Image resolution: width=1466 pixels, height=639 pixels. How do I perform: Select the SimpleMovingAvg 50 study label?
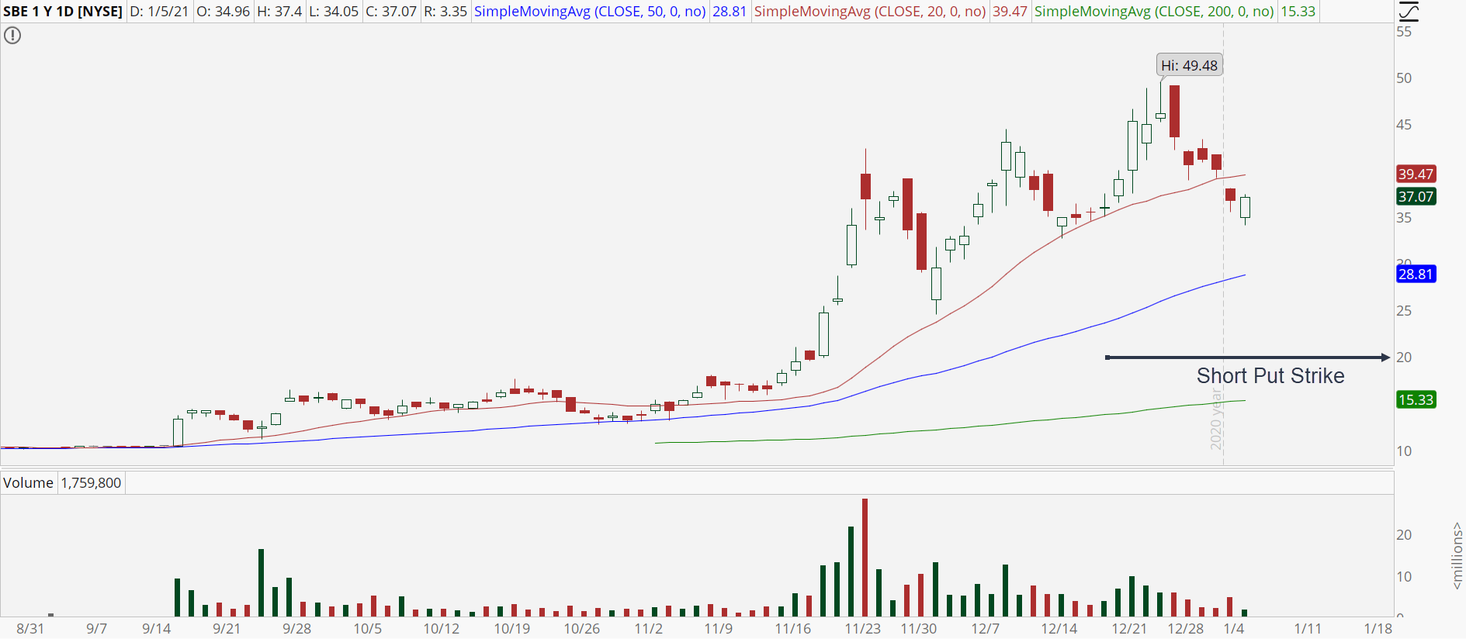coord(590,12)
